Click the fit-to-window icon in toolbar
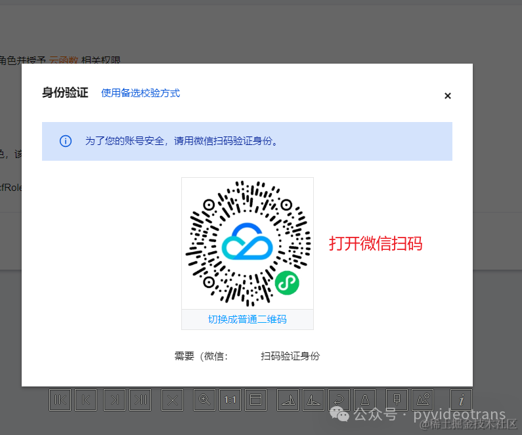The image size is (522, 435). pyautogui.click(x=255, y=400)
